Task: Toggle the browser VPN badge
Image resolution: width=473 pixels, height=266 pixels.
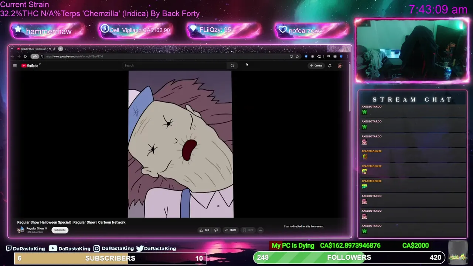Action: (35, 56)
